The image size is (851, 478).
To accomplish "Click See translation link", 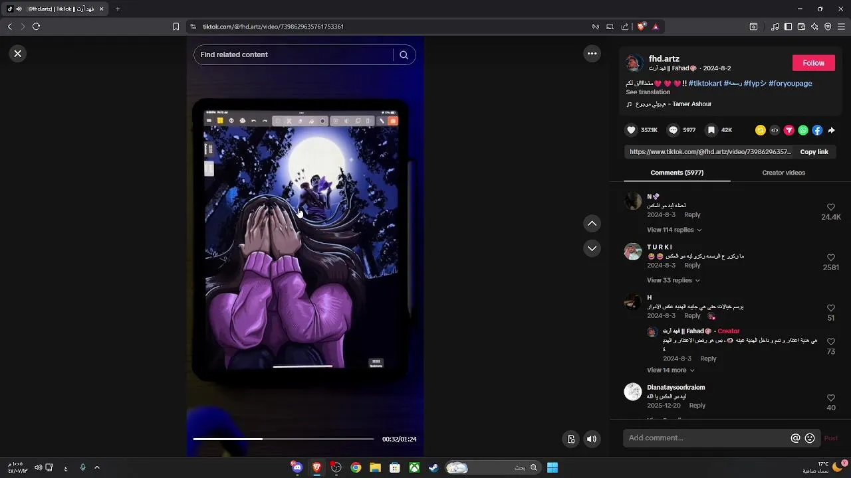I will (648, 92).
